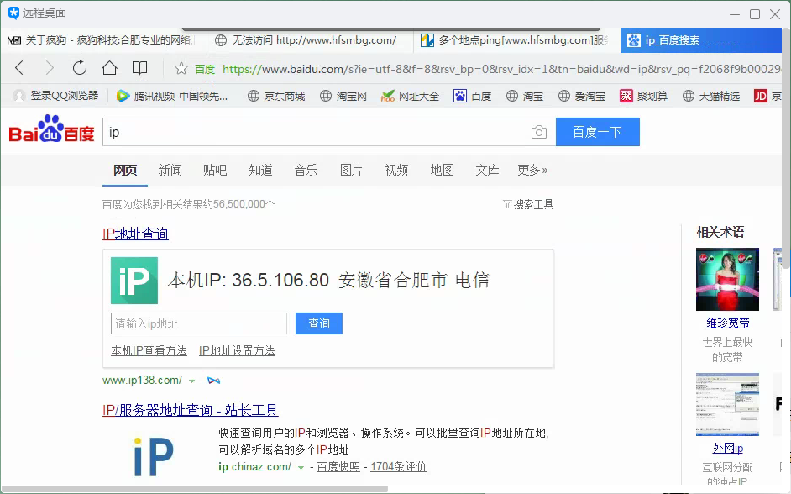Click the 百度一下 search button
791x494 pixels.
[598, 132]
